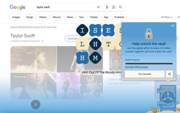
Task: Select the Albums filter chip
Action: point(57,17)
